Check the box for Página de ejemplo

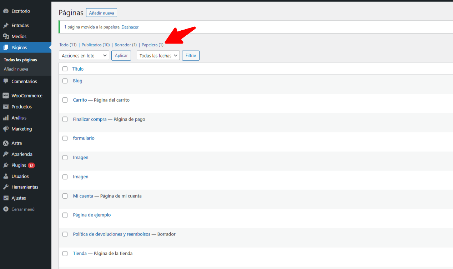coord(65,215)
